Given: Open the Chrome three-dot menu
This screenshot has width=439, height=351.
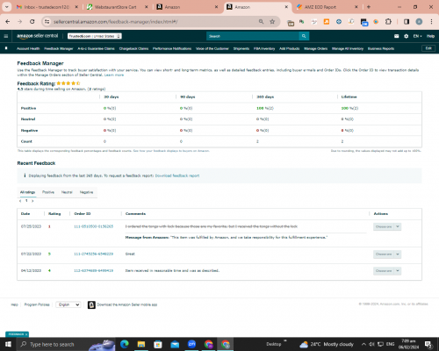Looking at the screenshot, I should click(431, 22).
